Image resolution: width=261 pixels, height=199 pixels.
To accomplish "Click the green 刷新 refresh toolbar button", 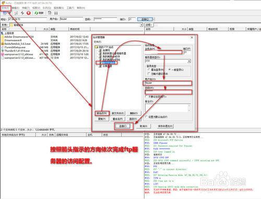I will pyautogui.click(x=39, y=13).
